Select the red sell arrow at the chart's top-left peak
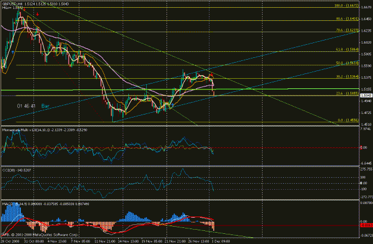This screenshot has height=244, width=373. (24, 10)
